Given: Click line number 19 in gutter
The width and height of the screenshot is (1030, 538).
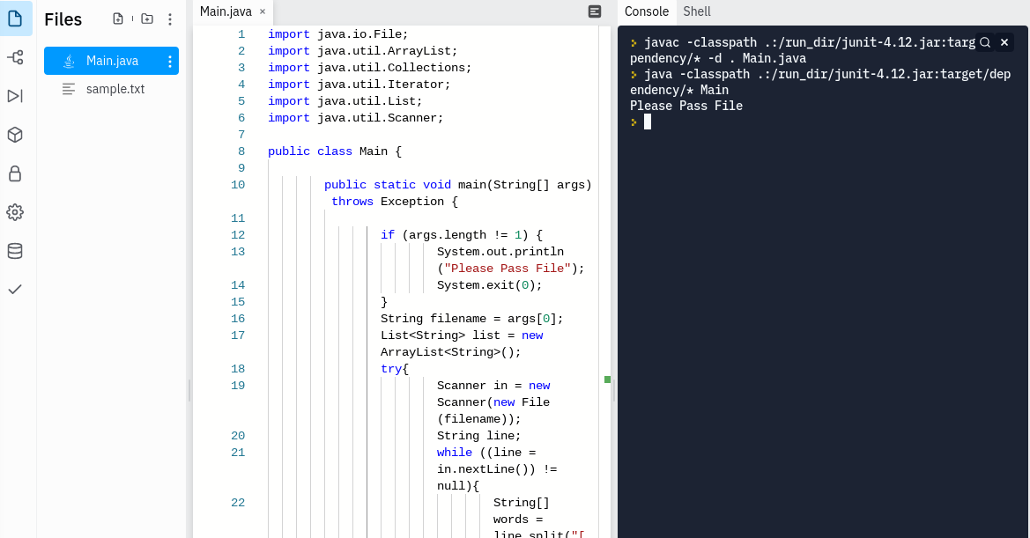Looking at the screenshot, I should [x=238, y=386].
